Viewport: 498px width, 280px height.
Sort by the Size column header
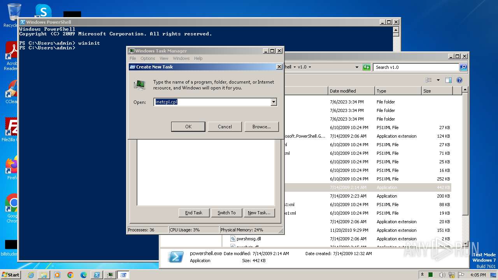[437, 91]
